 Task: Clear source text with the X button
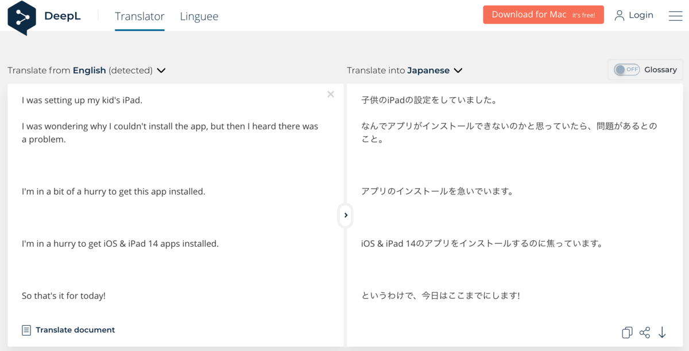point(331,94)
